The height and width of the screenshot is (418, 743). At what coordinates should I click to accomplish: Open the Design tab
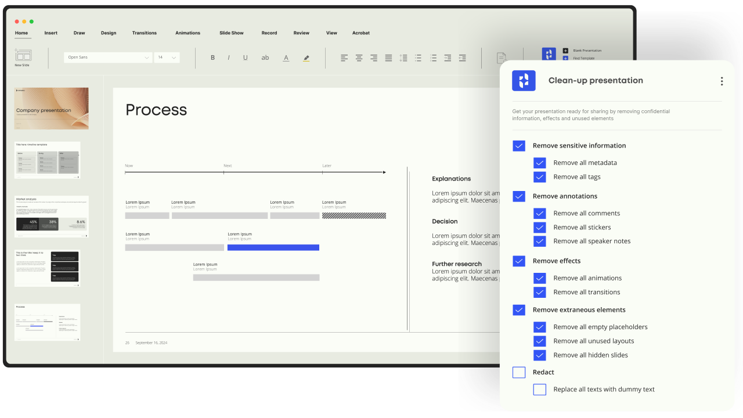coord(109,33)
